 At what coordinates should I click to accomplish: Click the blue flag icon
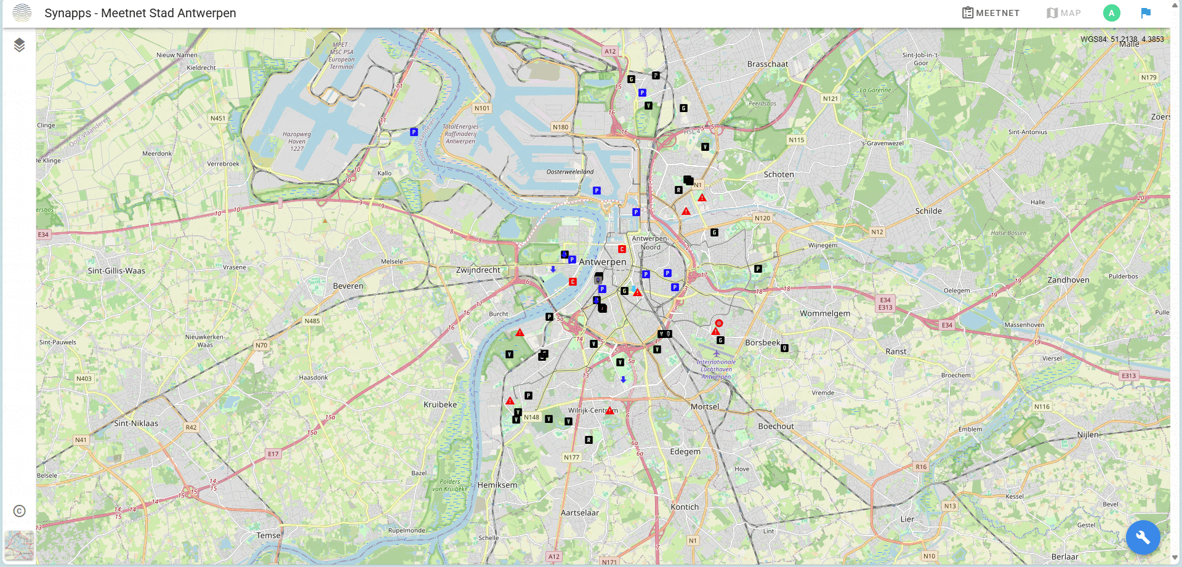1146,13
